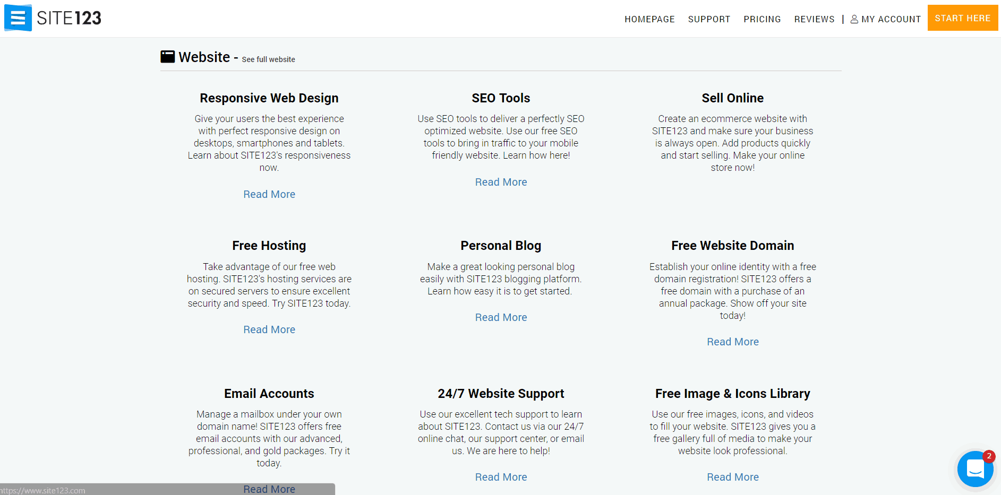Viewport: 1001px width, 495px height.
Task: Read More under Free Hosting
Action: 269,329
